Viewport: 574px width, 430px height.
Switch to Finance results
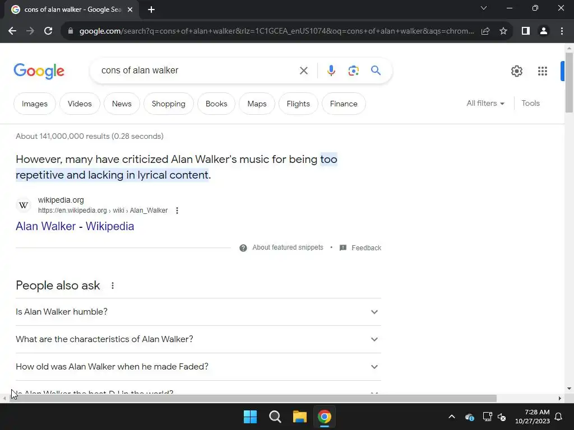(x=344, y=104)
